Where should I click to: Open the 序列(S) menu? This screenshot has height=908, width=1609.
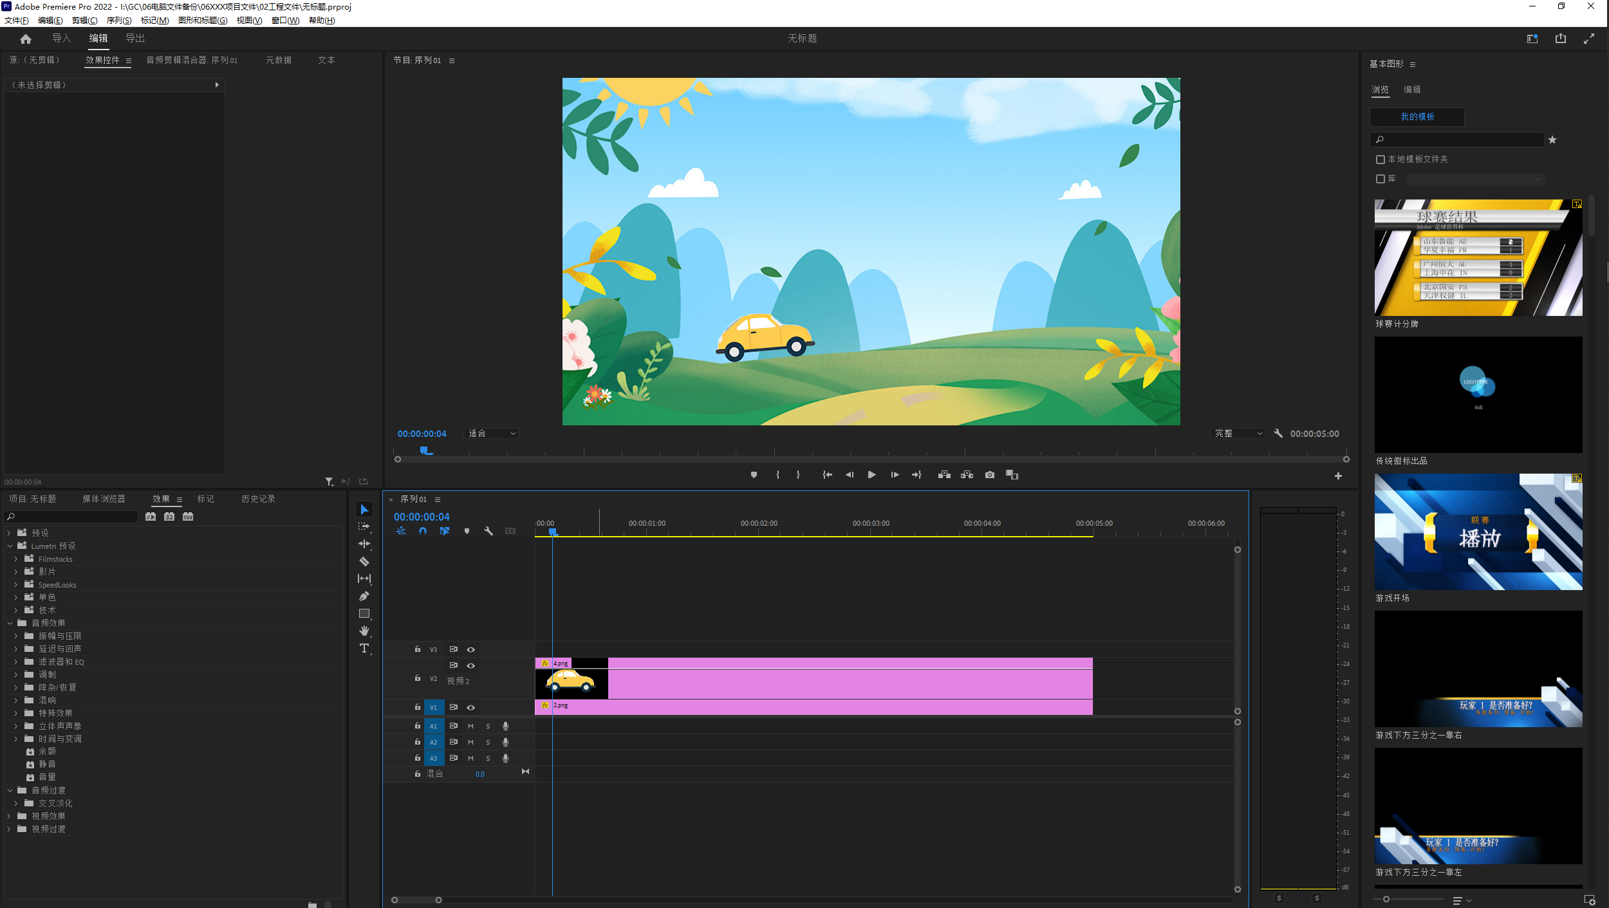118,21
